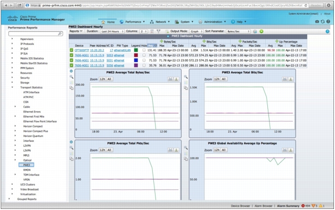
Task: Click the print icon in Bits/Sec chart
Action: point(285,79)
